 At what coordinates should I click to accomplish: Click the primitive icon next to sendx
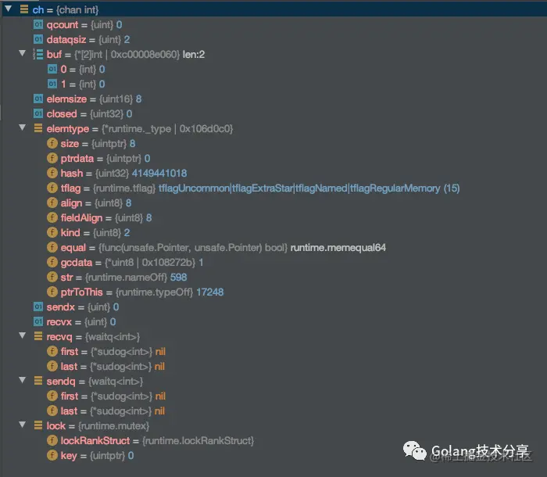38,307
